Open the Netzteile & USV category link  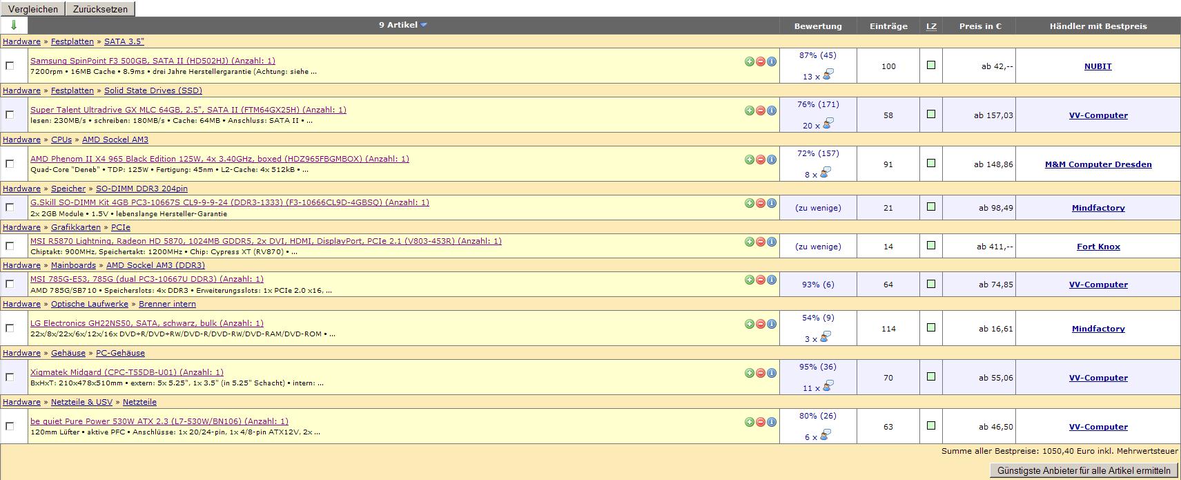[x=81, y=402]
